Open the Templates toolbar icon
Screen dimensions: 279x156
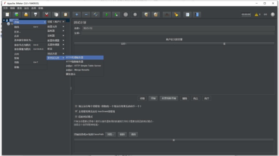coord(17,15)
